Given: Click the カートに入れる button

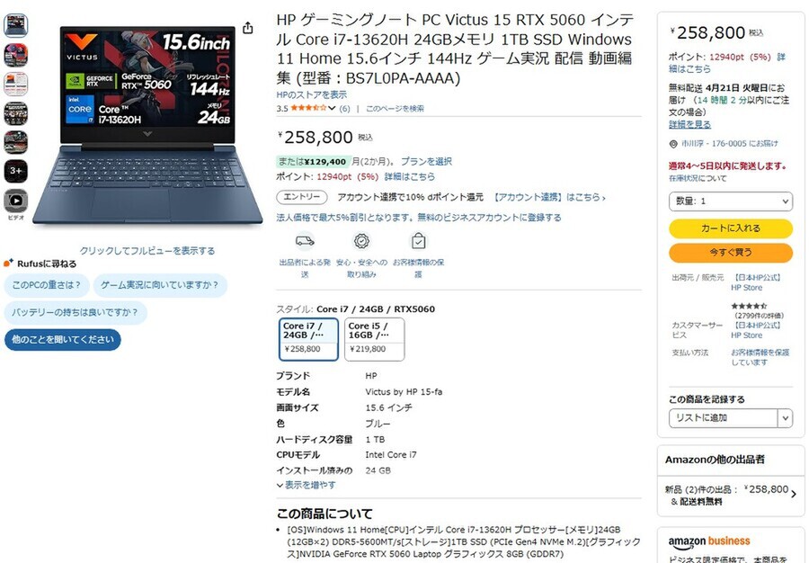Looking at the screenshot, I should pyautogui.click(x=731, y=228).
